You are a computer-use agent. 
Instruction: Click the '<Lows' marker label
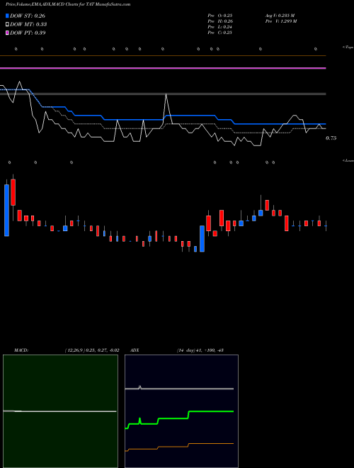pyautogui.click(x=348, y=160)
